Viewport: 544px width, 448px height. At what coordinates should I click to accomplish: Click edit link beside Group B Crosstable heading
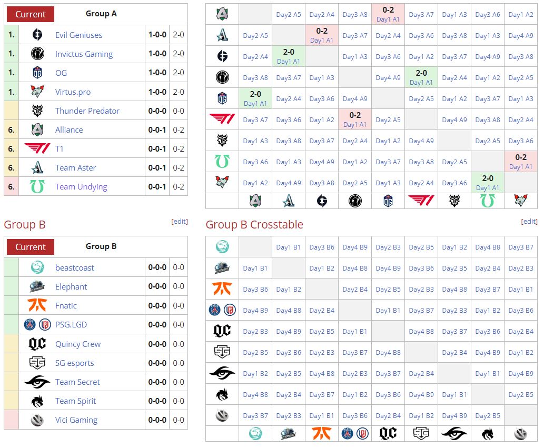529,222
